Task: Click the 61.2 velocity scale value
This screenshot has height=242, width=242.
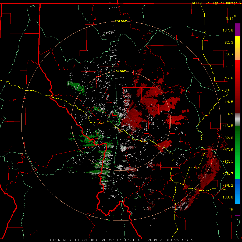Action: pyautogui.click(x=229, y=66)
